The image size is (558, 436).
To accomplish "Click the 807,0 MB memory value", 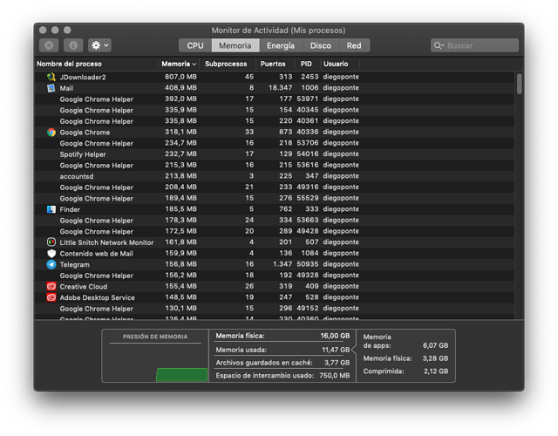I will pos(180,77).
